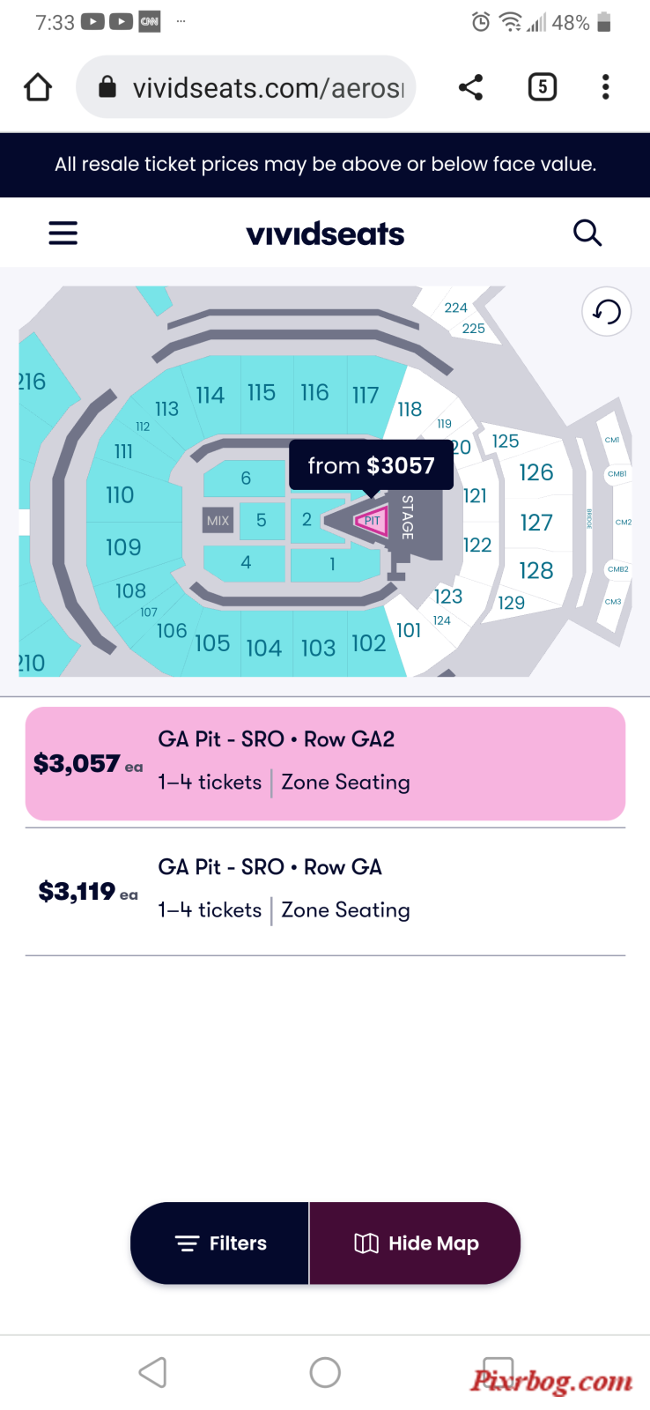
Task: Select the $3,057 GA Pit listing
Action: [x=325, y=763]
